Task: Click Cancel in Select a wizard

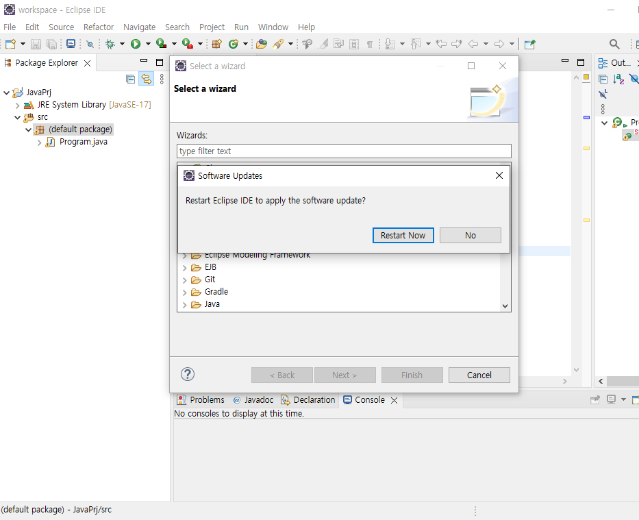Action: (x=479, y=375)
